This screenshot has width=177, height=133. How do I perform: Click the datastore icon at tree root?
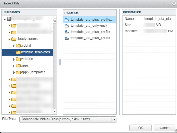click(x=9, y=19)
